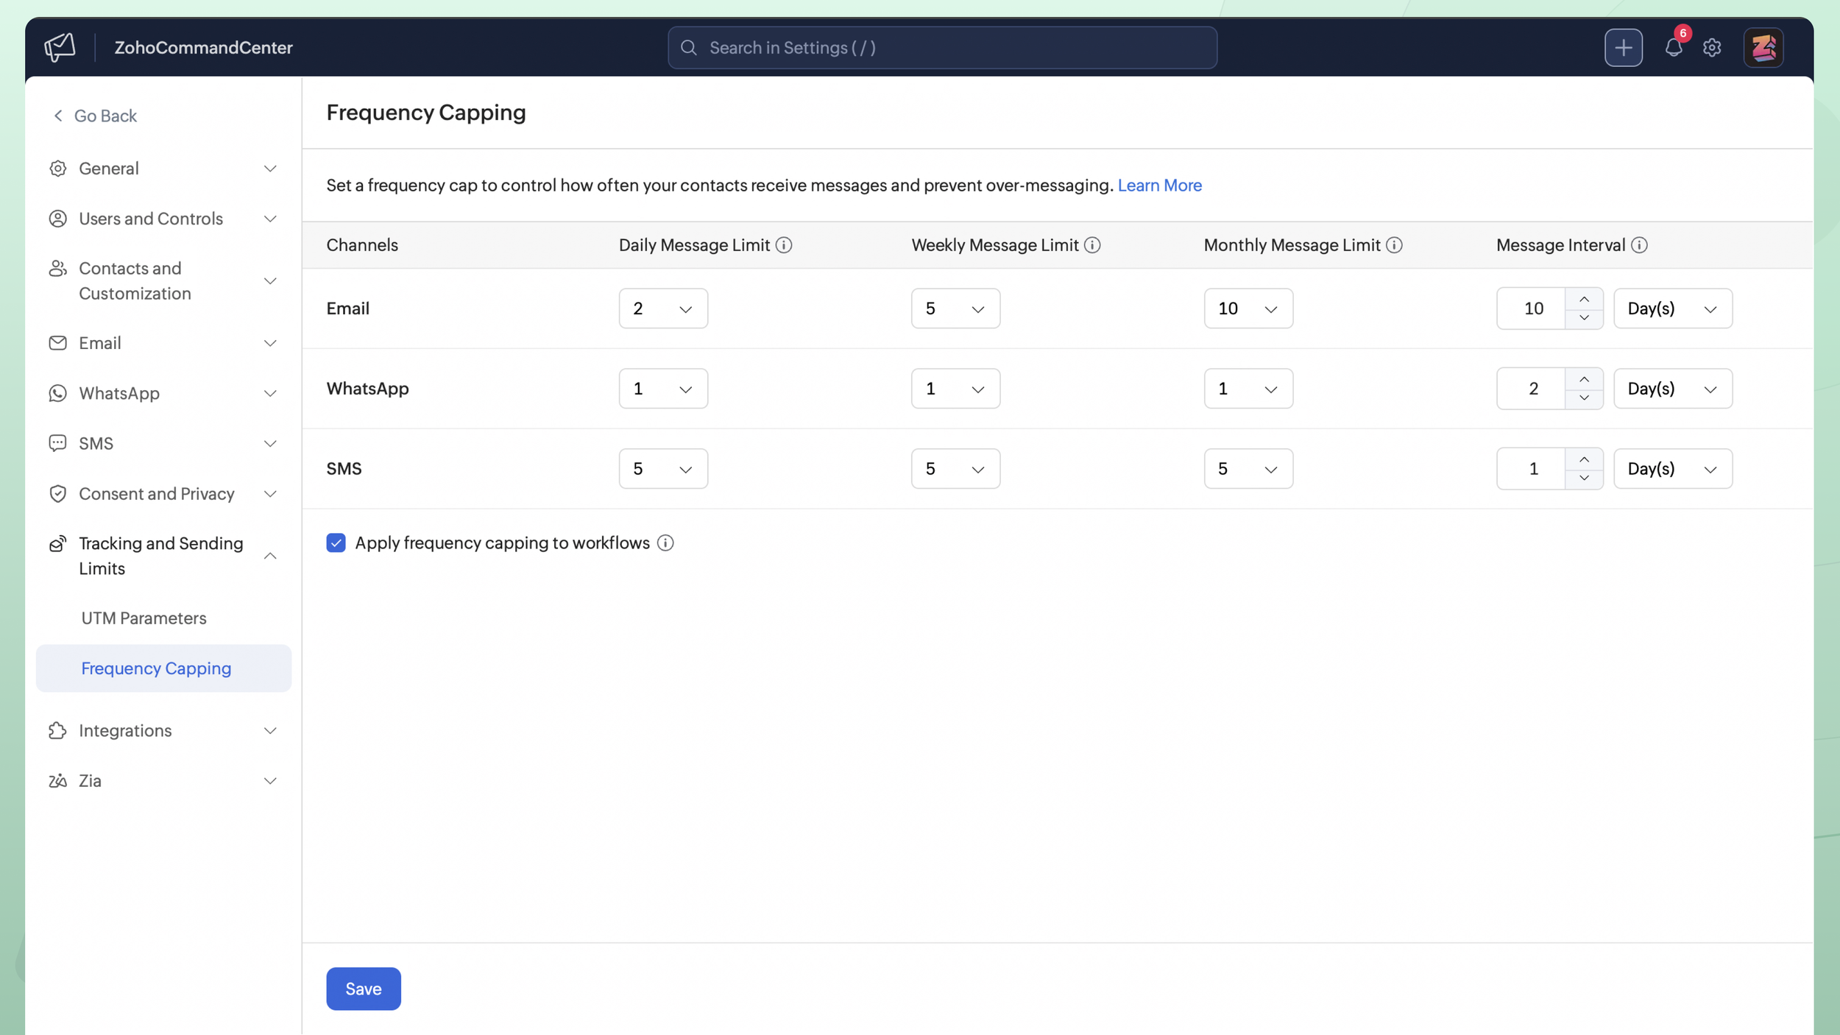Open the settings gear icon
The width and height of the screenshot is (1840, 1035).
tap(1712, 48)
